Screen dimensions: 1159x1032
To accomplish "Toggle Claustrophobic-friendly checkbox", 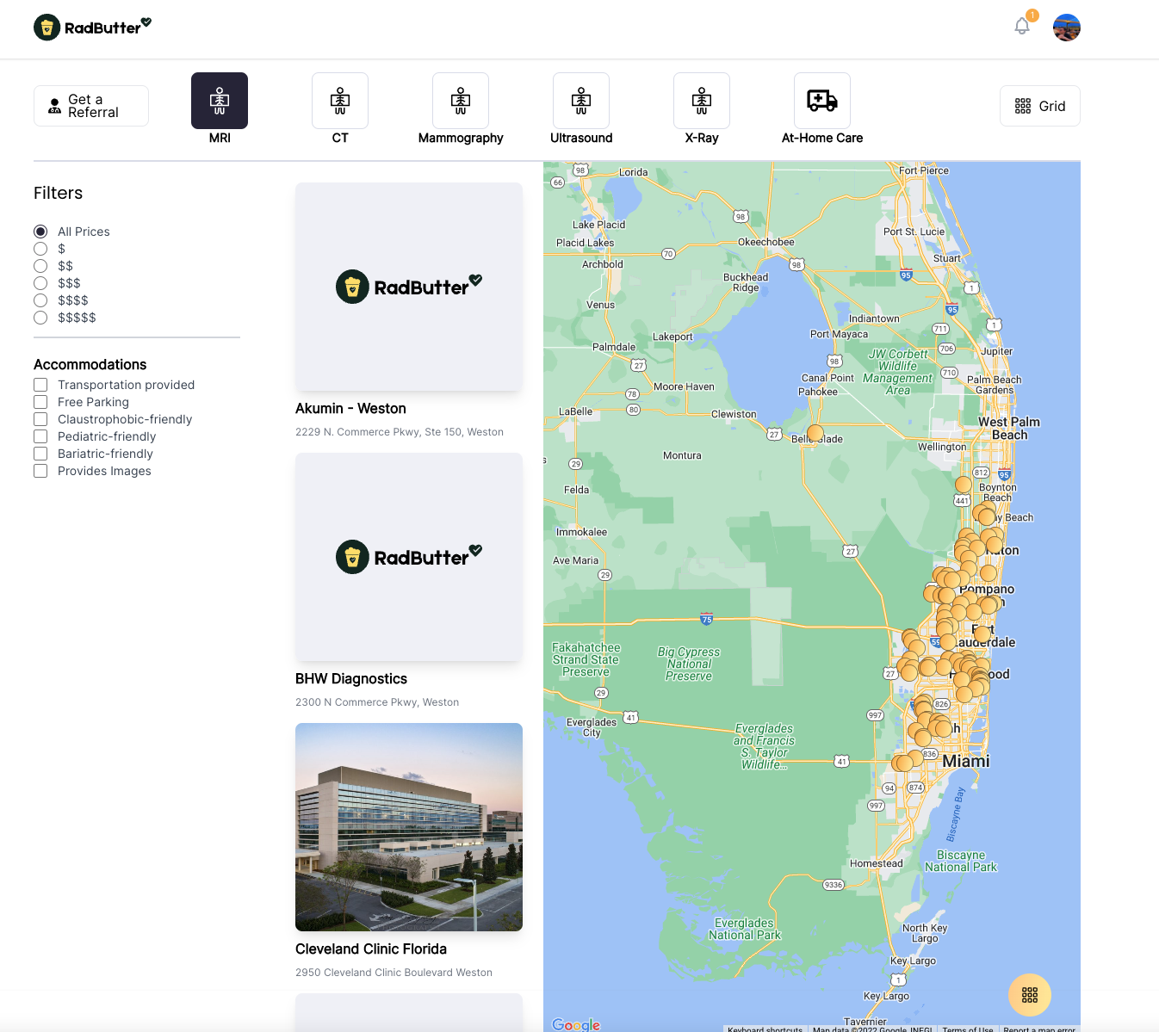I will 40,419.
